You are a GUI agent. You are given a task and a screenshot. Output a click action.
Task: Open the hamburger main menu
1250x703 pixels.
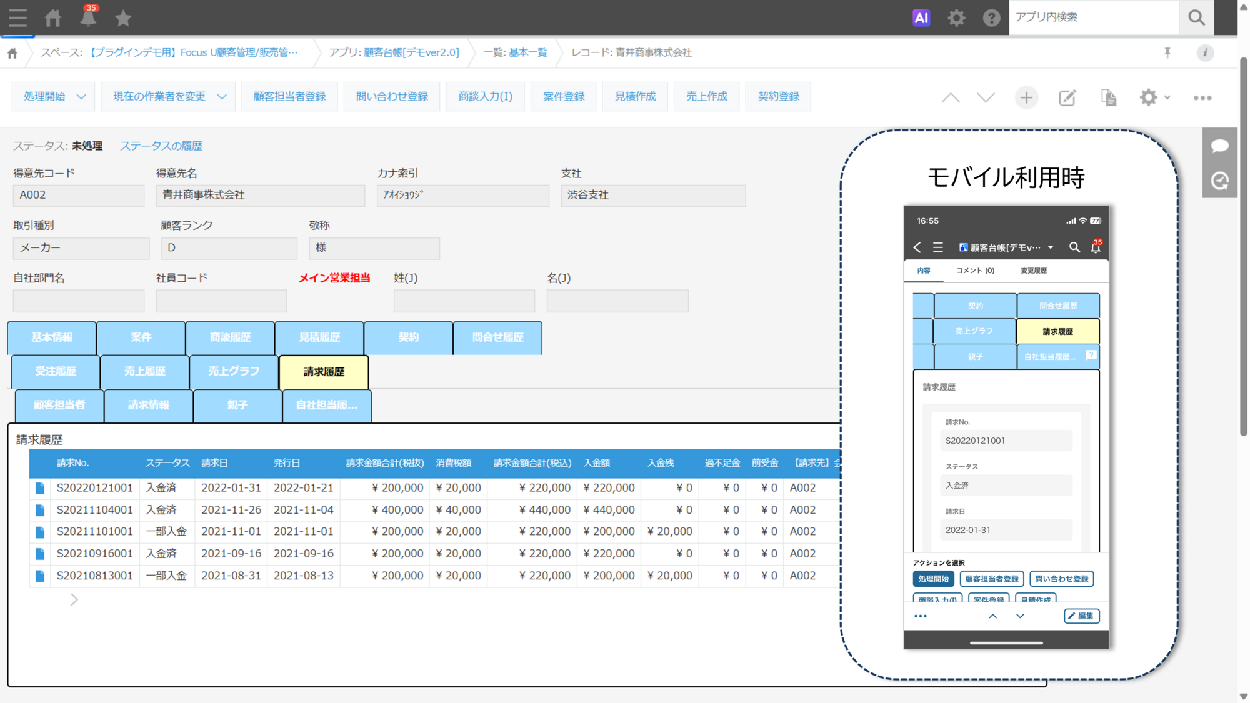pos(17,17)
